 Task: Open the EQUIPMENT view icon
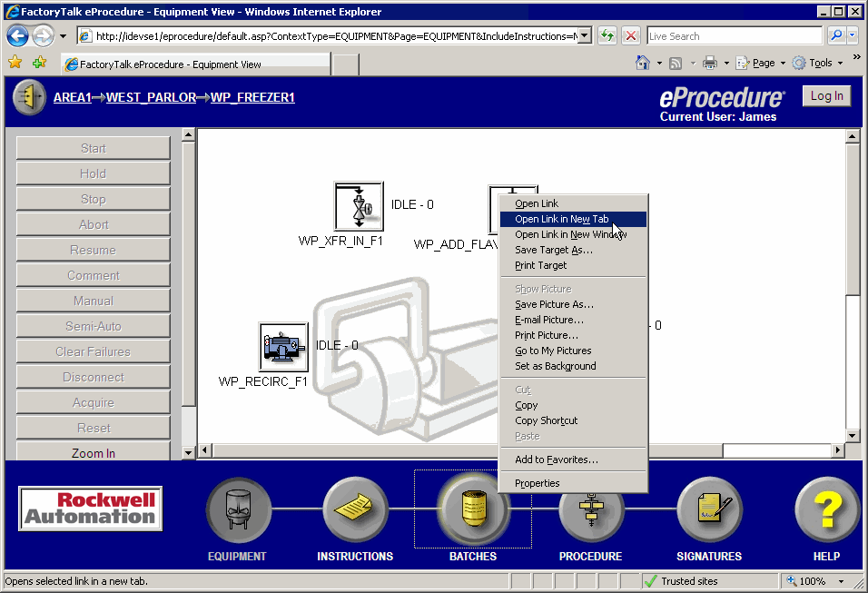[x=239, y=509]
